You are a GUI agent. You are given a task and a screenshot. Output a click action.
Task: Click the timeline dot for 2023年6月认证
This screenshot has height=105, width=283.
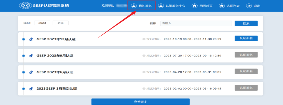(x=24, y=72)
